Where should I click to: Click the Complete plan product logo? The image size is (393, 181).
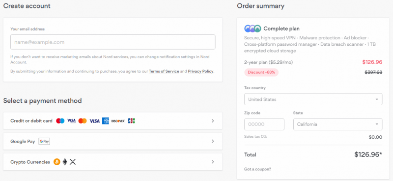coord(253,29)
